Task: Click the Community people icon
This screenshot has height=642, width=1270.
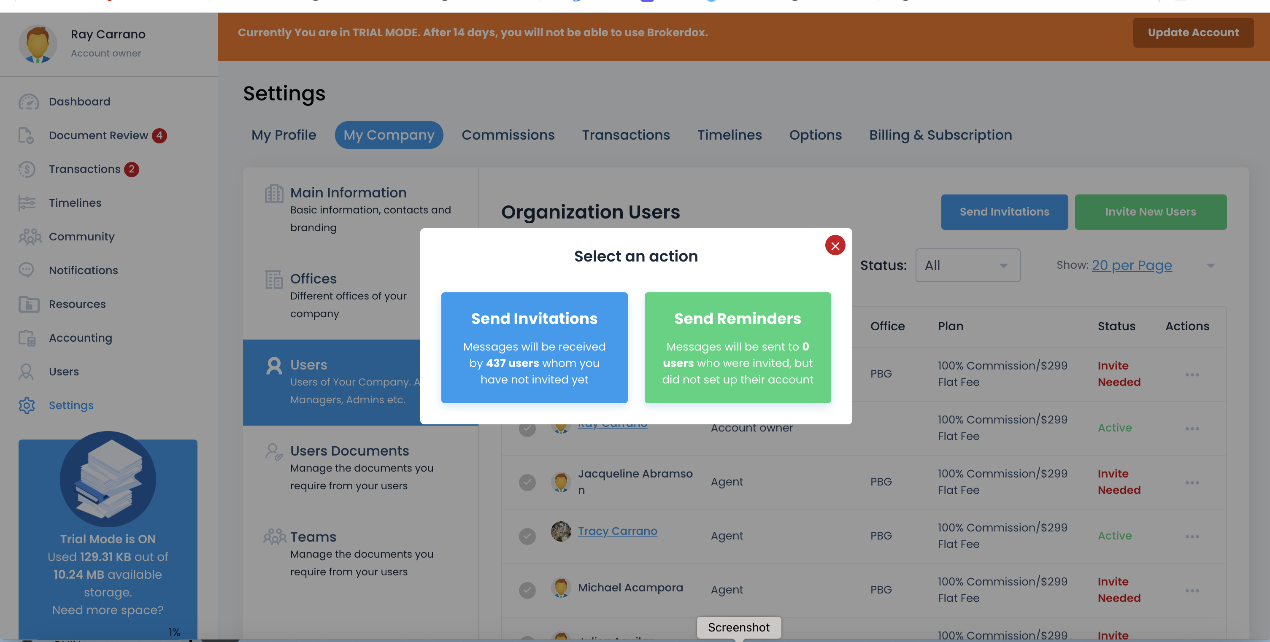Action: click(30, 237)
